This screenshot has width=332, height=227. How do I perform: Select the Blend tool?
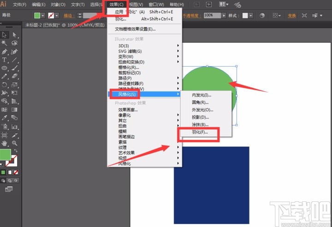click(14, 118)
